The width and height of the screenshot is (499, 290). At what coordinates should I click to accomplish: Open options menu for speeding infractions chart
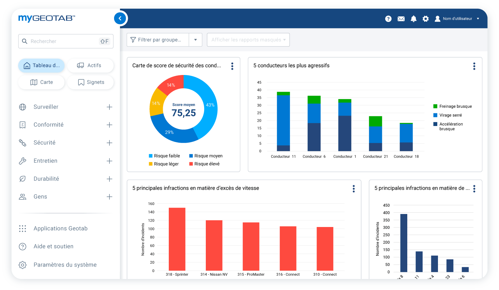[354, 189]
